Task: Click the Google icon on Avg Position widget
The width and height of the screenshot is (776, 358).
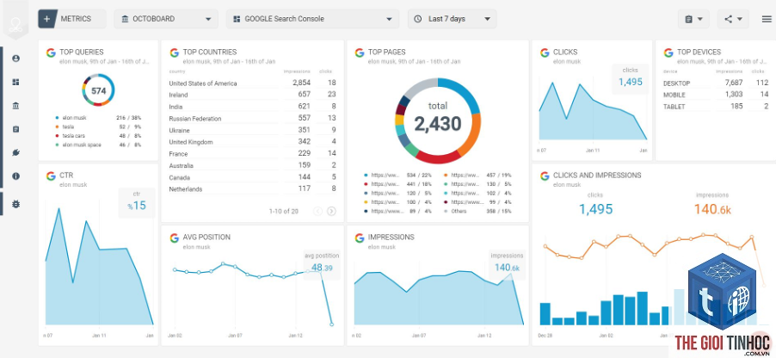Action: tap(174, 238)
